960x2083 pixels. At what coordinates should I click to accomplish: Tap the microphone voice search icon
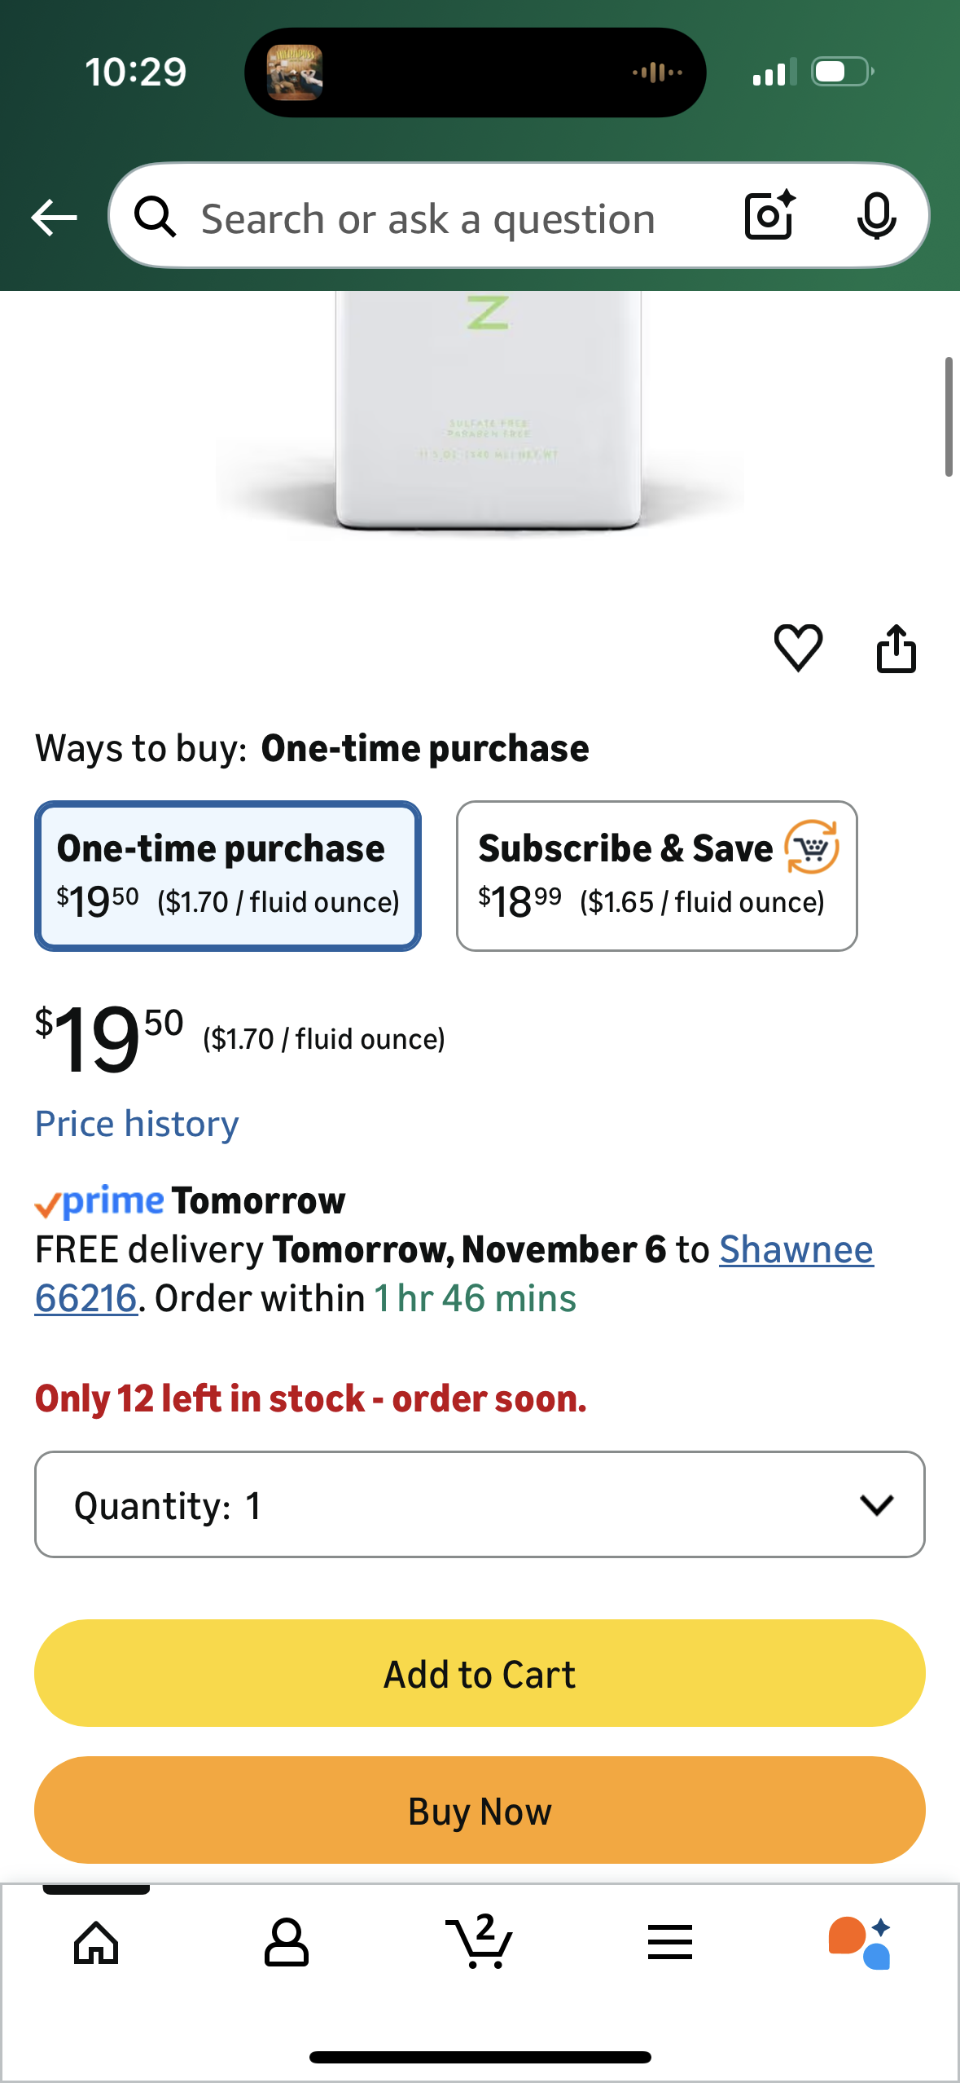point(876,216)
